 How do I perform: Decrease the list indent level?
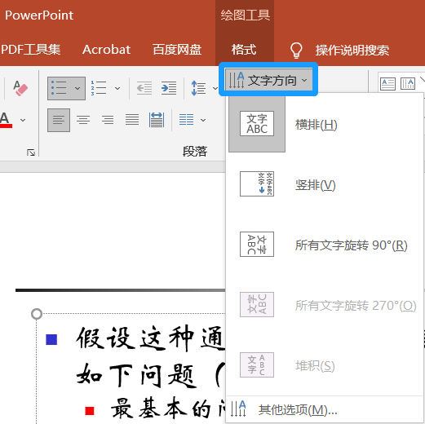pyautogui.click(x=144, y=88)
